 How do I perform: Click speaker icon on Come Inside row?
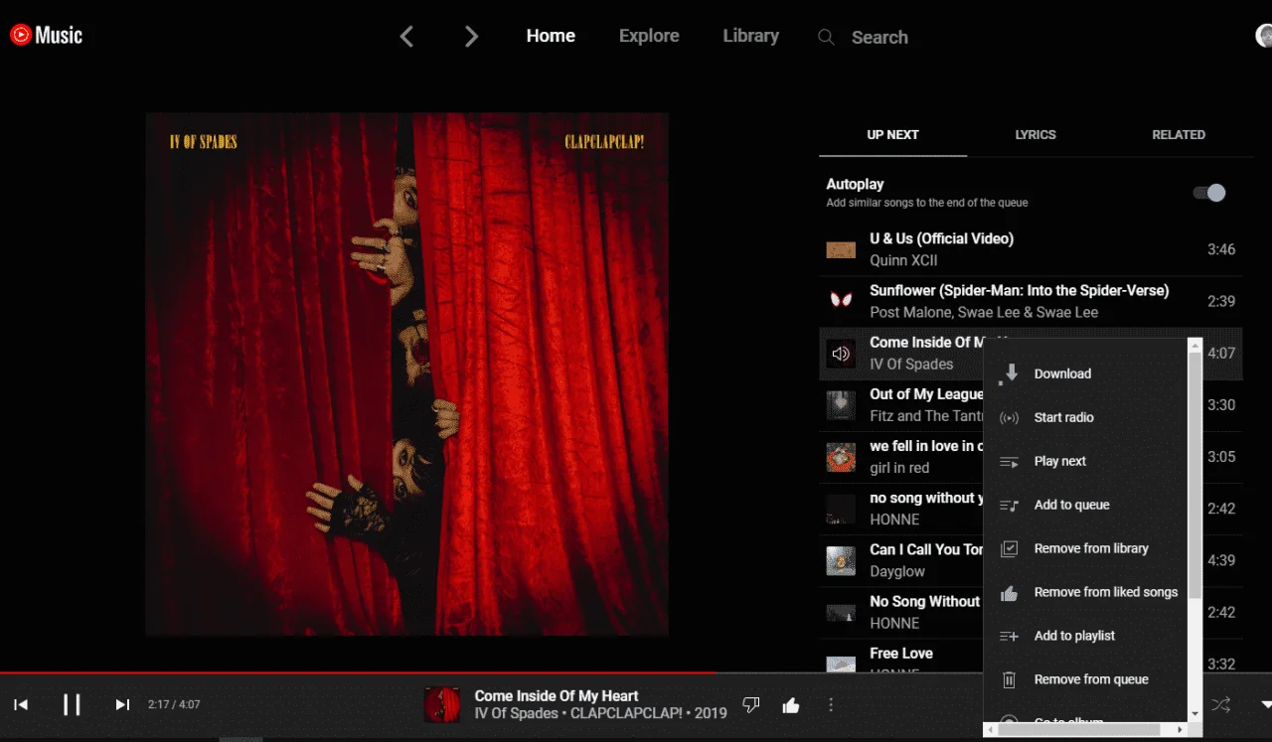841,354
